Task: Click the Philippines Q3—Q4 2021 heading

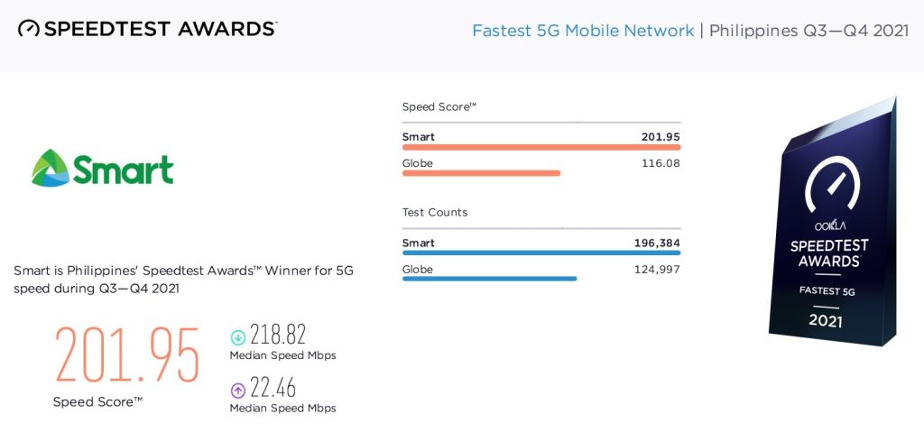Action: (809, 31)
